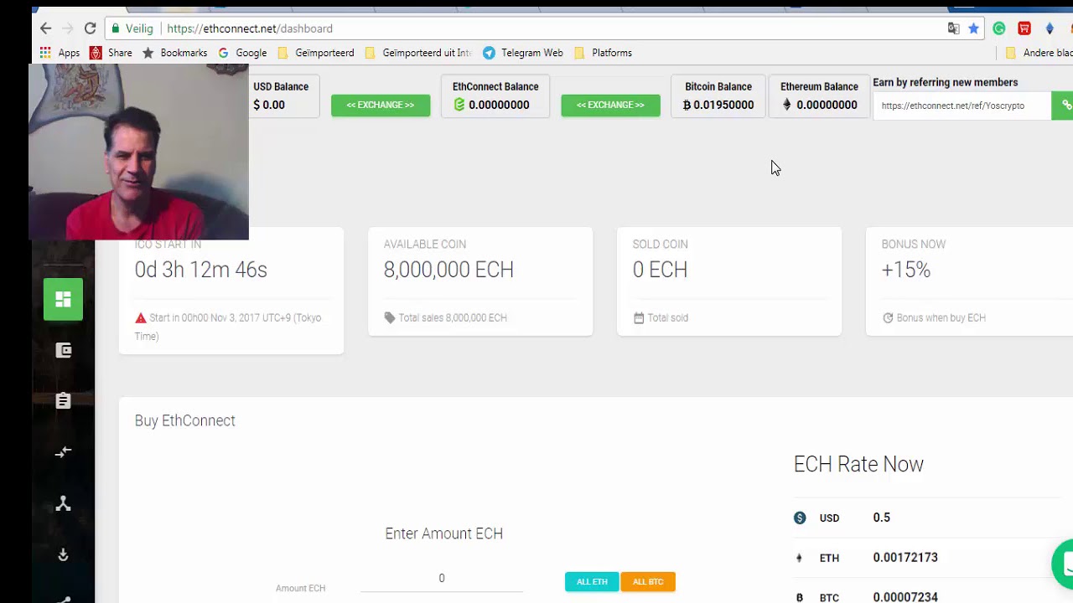Image resolution: width=1073 pixels, height=603 pixels.
Task: Click the USD rate value 0.5
Action: click(x=882, y=518)
